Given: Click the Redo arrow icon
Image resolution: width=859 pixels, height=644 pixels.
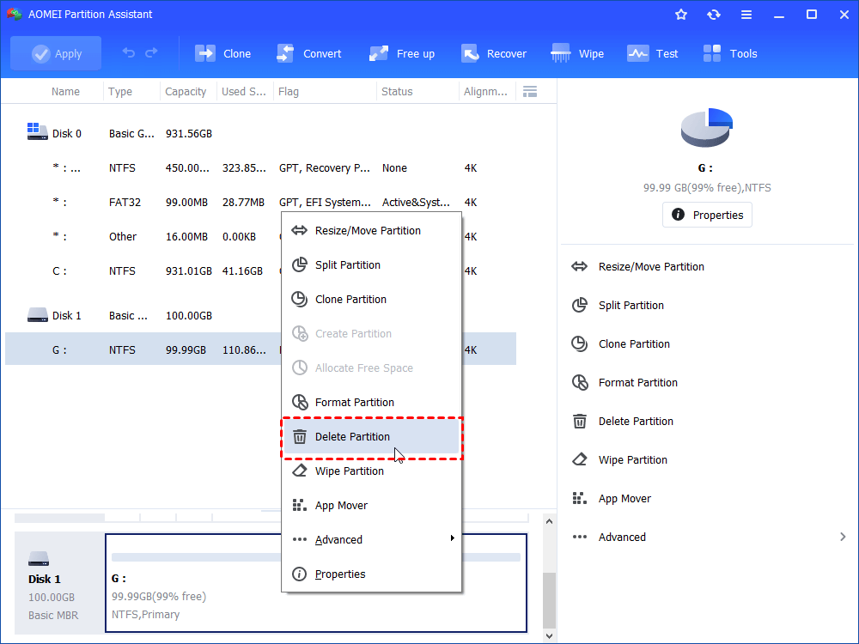Looking at the screenshot, I should (151, 52).
